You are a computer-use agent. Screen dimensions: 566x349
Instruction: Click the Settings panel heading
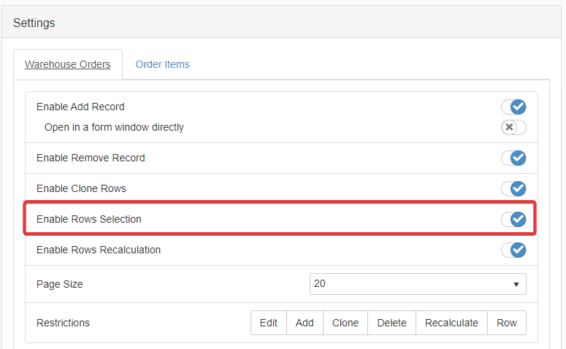(x=34, y=23)
